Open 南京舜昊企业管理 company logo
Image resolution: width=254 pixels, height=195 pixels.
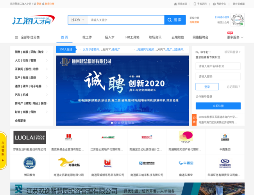click(x=69, y=137)
